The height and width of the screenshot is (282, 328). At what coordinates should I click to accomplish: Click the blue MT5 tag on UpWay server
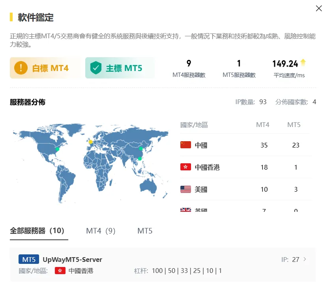(29, 260)
